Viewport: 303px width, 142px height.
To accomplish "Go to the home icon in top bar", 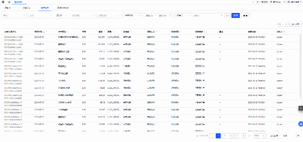I will pos(9,2).
